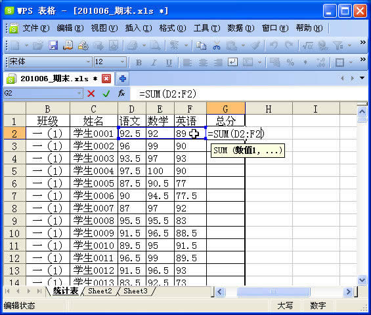Open the 数据(D) menu
The height and width of the screenshot is (315, 371).
240,28
